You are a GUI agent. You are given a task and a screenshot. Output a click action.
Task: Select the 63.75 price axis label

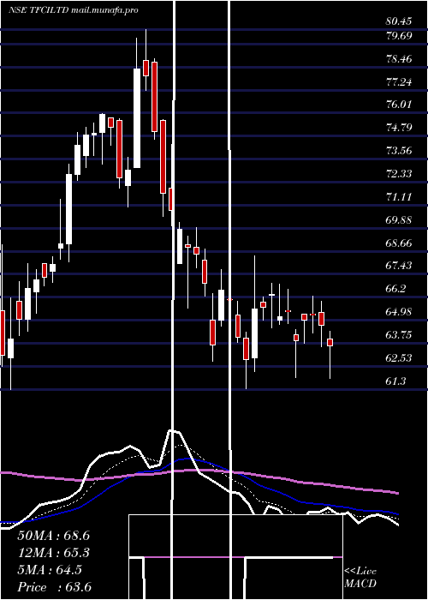[399, 335]
